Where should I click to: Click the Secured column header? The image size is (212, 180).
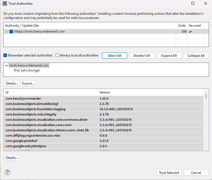[195, 26]
